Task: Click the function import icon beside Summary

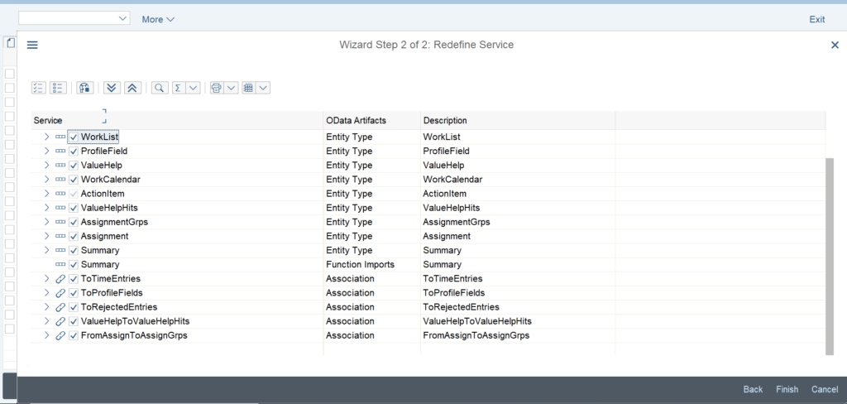Action: click(60, 264)
